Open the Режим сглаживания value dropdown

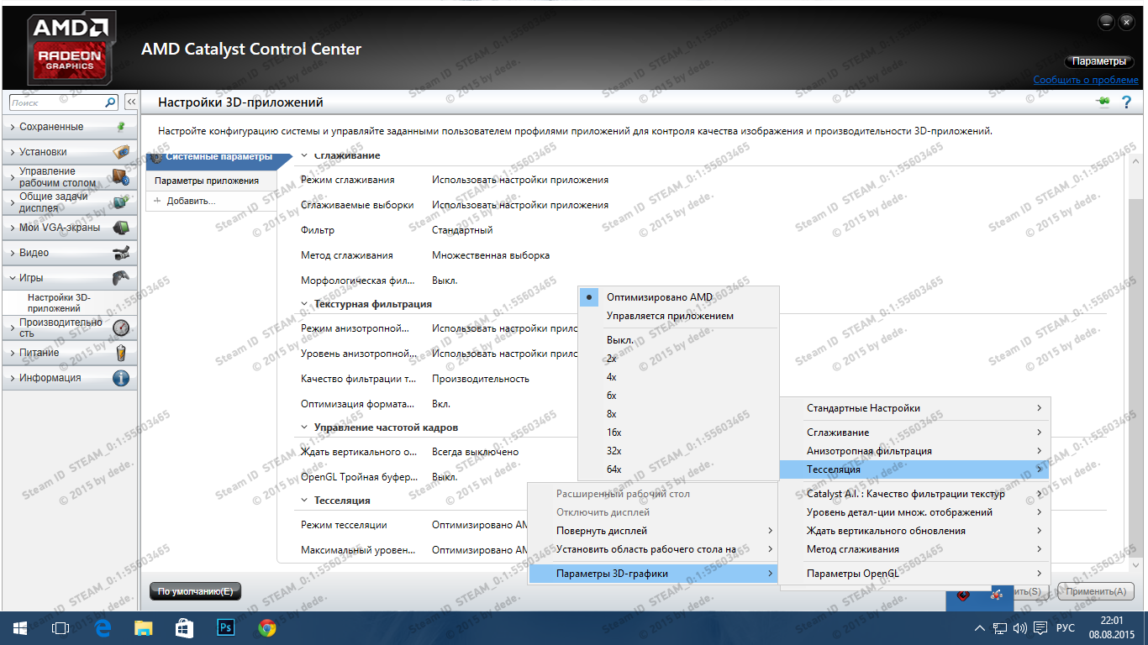tap(520, 180)
